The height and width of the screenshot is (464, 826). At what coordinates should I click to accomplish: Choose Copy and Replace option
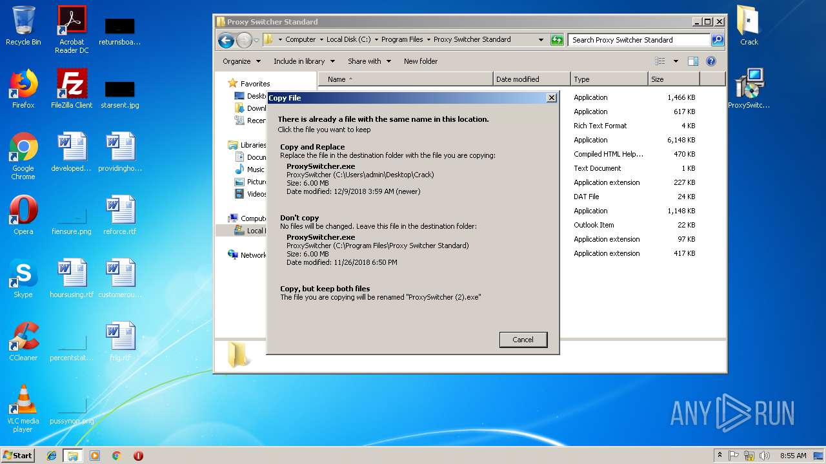click(412, 169)
